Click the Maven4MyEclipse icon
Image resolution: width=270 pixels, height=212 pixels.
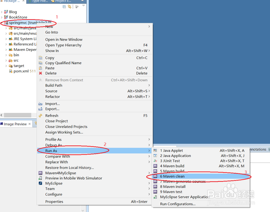40,173
